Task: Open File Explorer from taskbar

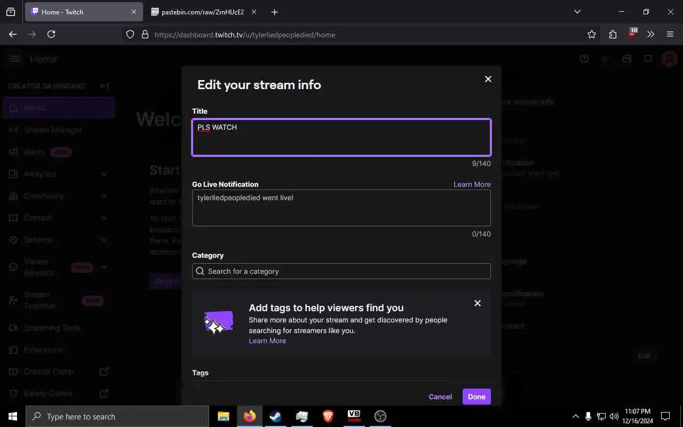Action: [x=223, y=416]
